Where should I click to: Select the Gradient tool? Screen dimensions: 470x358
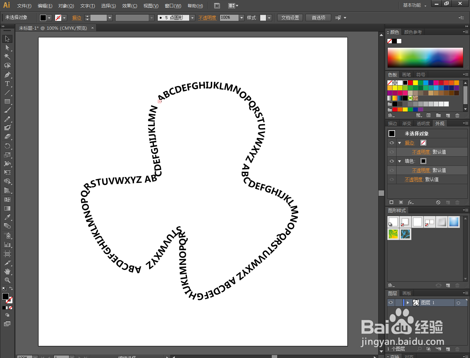(7, 208)
